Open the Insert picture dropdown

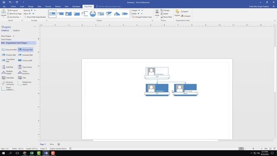[x=157, y=13]
